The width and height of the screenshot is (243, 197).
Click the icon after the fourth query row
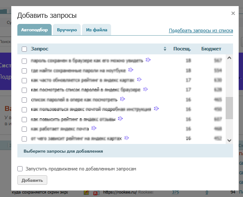[145, 89]
